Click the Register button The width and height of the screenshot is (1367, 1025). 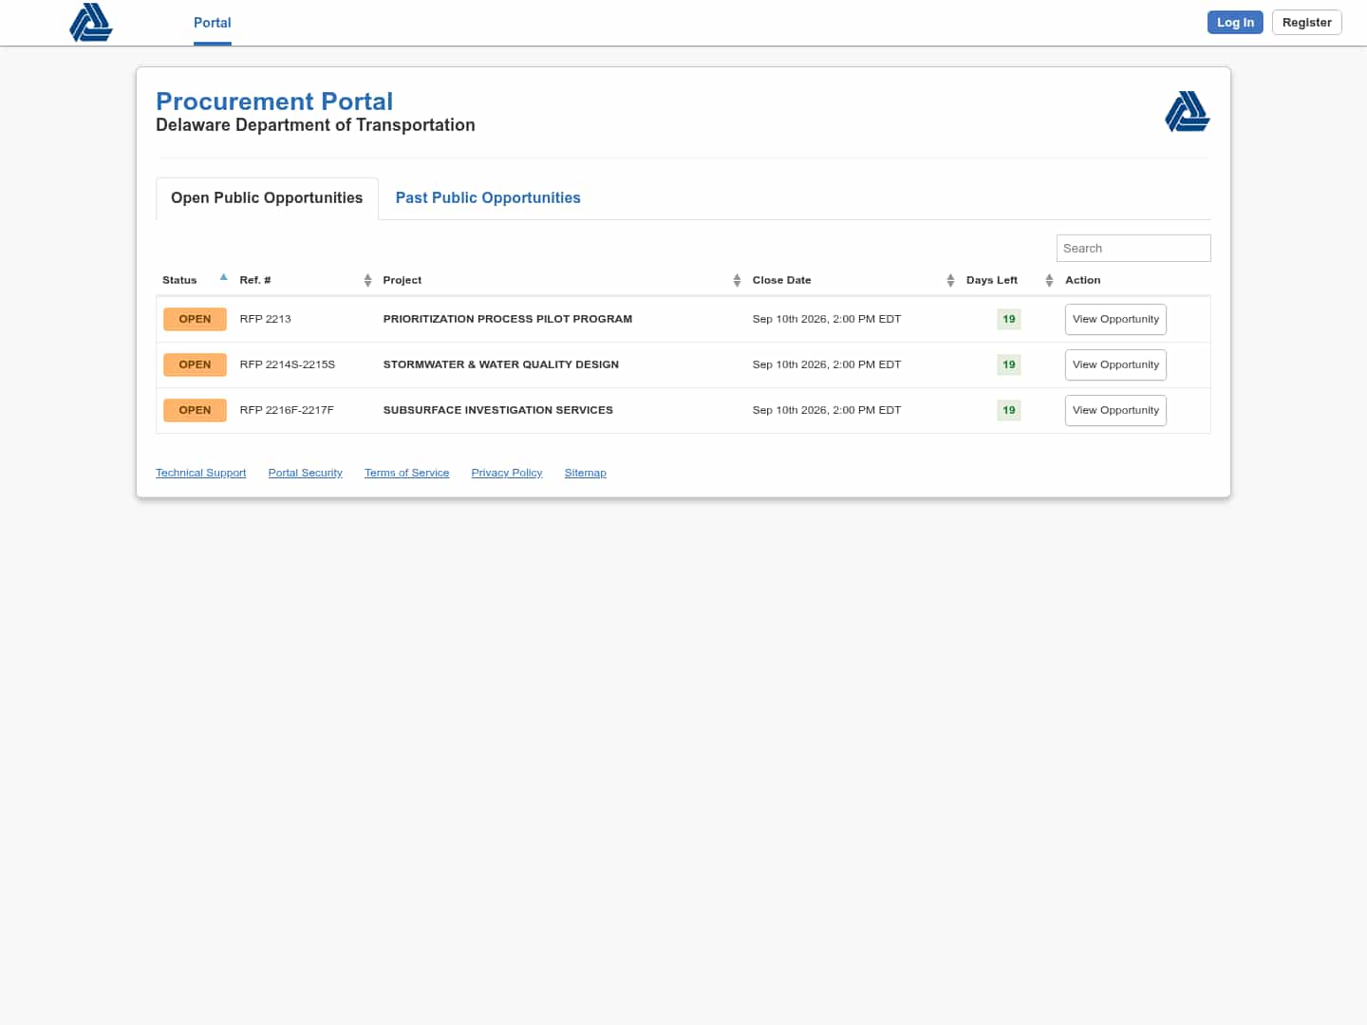coord(1306,23)
